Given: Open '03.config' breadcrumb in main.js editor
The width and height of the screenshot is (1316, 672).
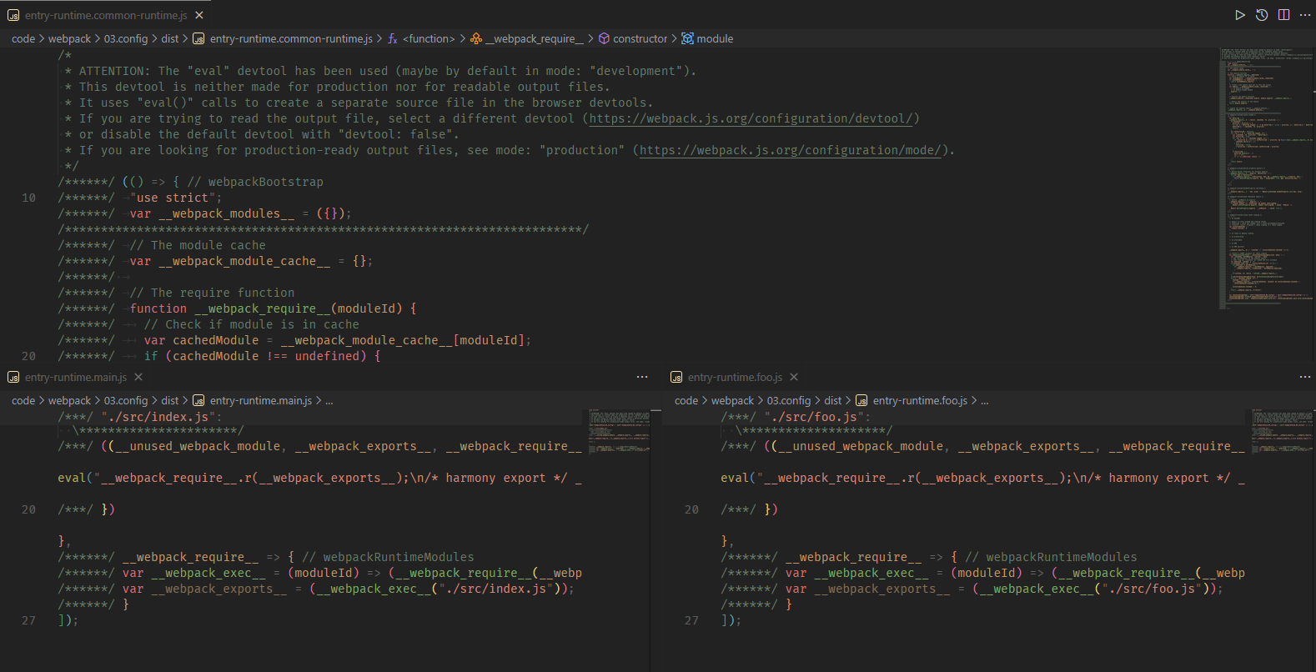Looking at the screenshot, I should click(126, 400).
